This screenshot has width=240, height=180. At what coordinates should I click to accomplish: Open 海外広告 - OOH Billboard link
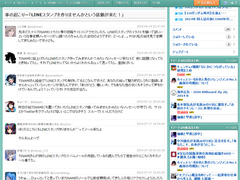[x=202, y=94]
